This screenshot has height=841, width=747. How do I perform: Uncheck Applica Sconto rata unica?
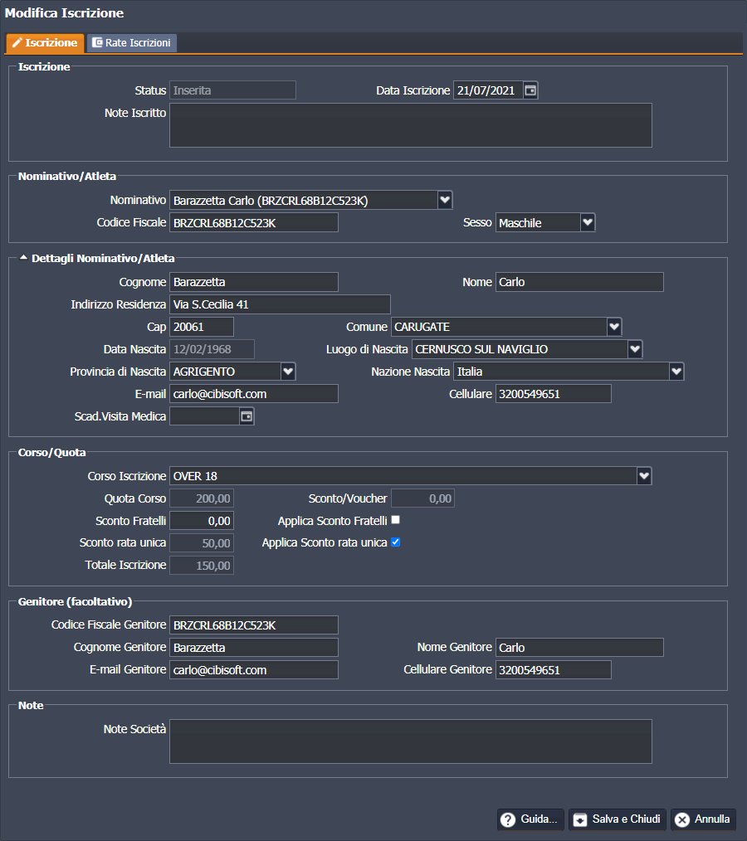pos(396,542)
